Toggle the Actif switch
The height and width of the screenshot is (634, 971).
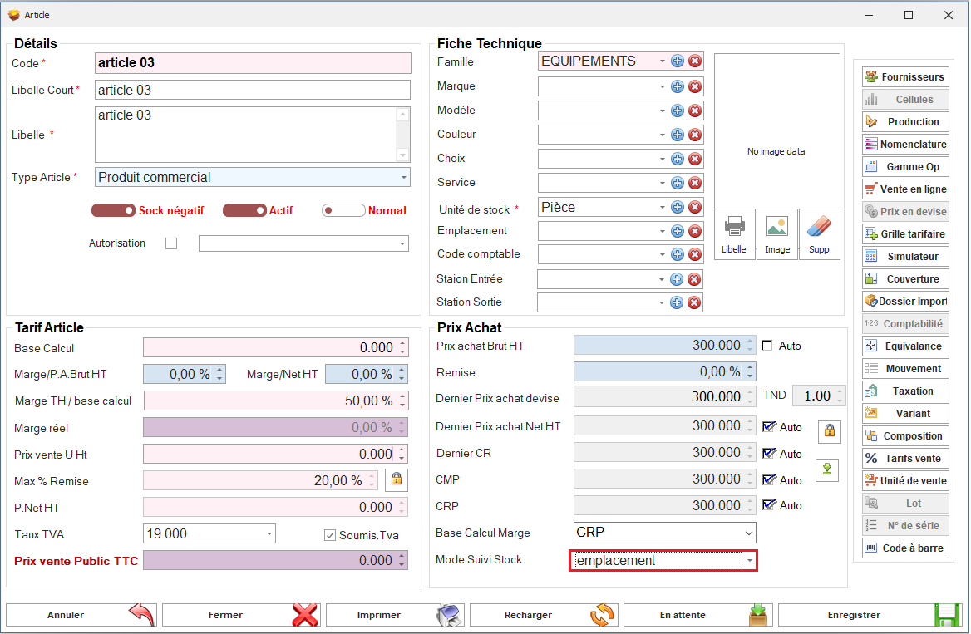pos(244,210)
